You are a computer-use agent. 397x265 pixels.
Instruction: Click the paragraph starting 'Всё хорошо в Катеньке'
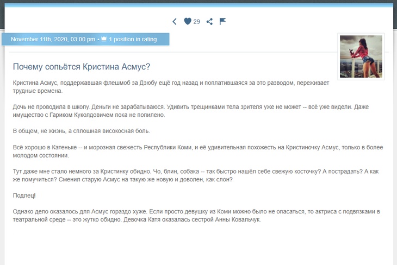pos(174,151)
